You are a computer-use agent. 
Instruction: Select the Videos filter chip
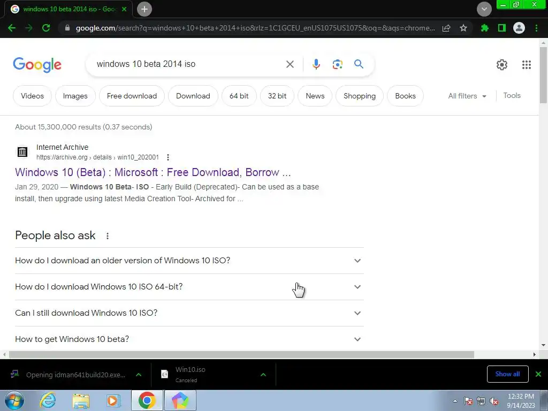pos(32,96)
